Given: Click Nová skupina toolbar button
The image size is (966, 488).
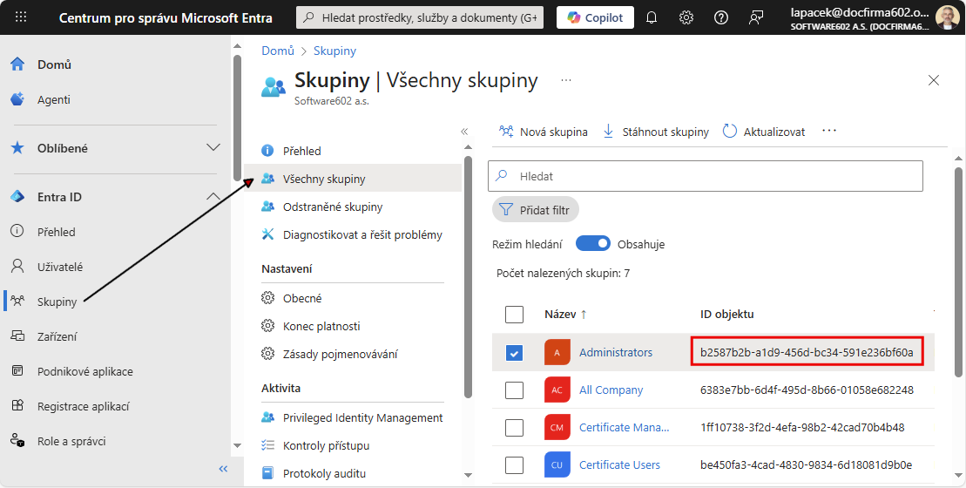Looking at the screenshot, I should [543, 132].
